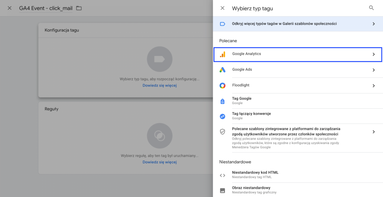Screen dimensions: 383x197
Task: Click the folder icon next to tag name
Action: (x=79, y=8)
